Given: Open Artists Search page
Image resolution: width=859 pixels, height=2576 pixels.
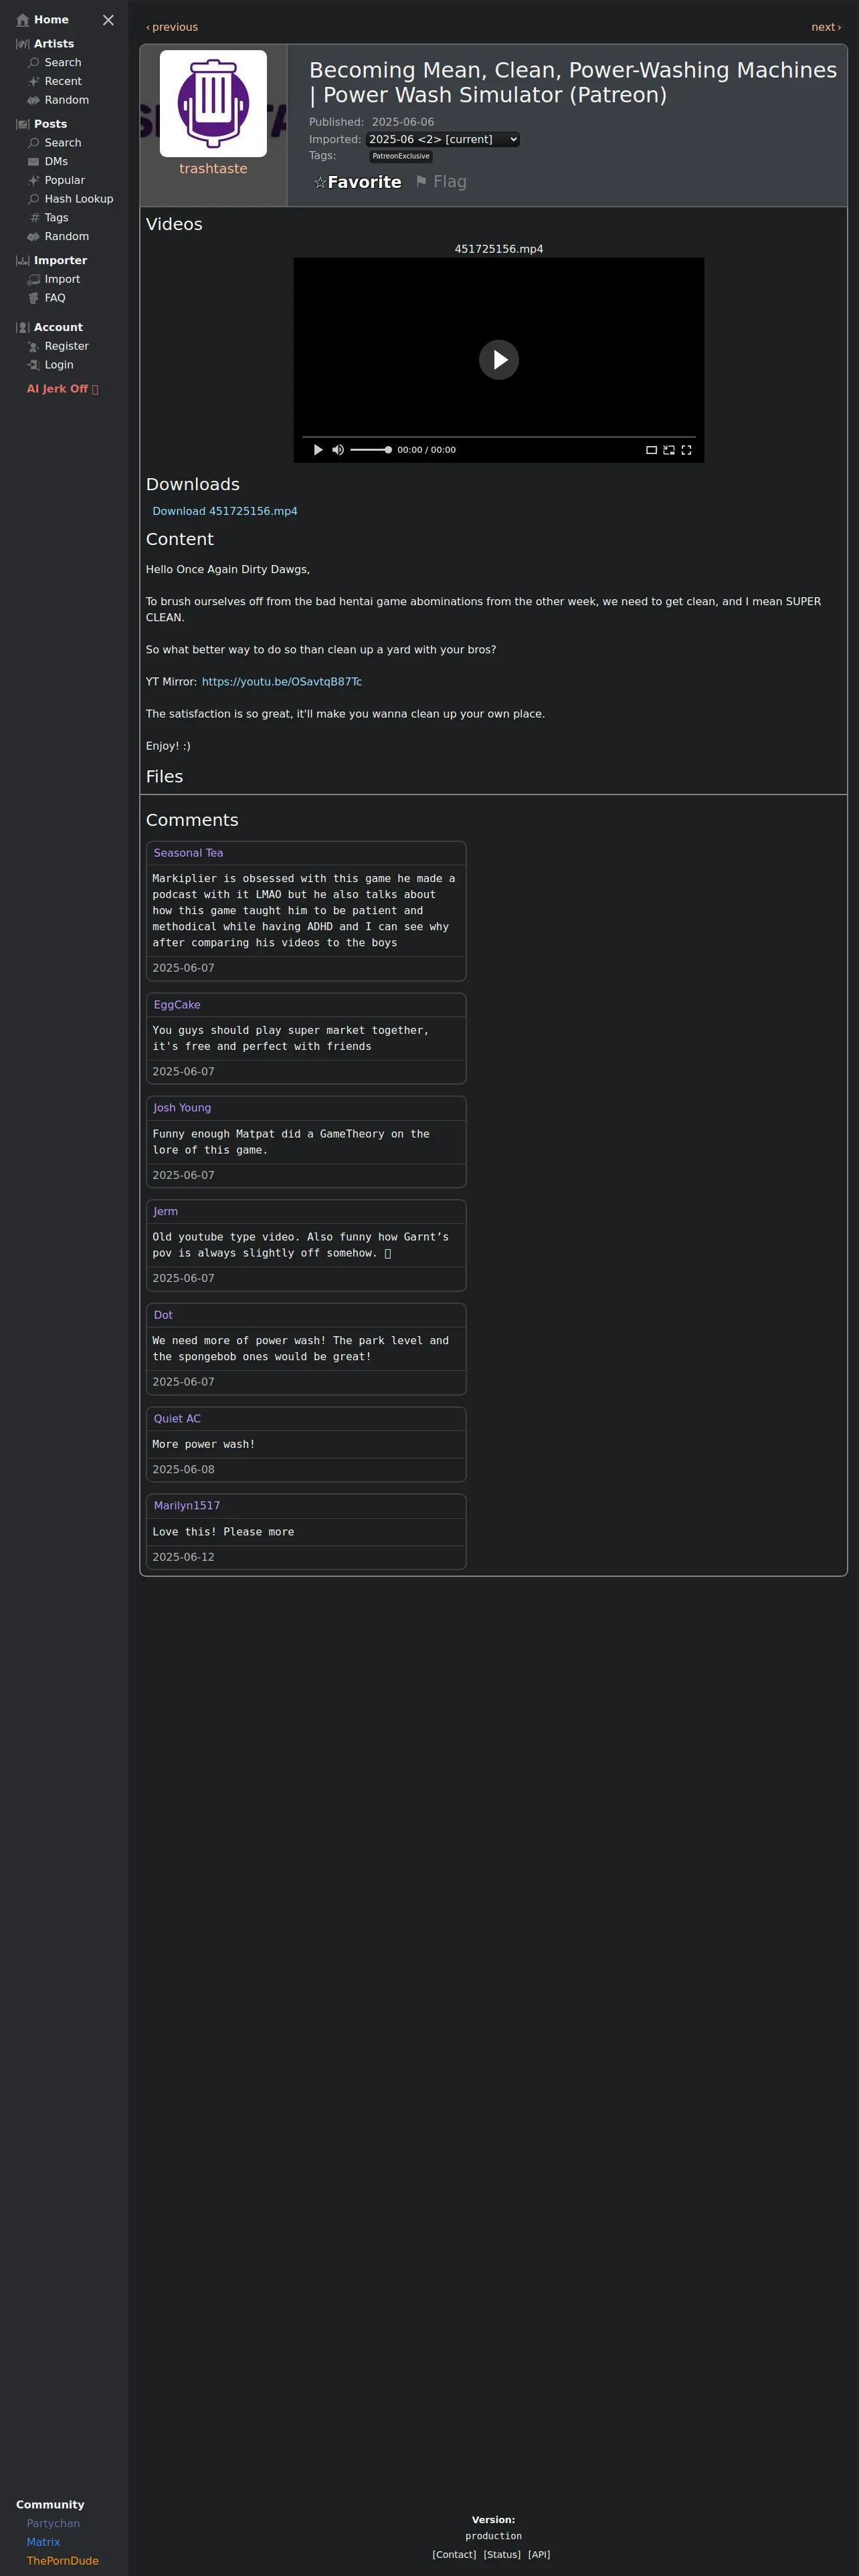Looking at the screenshot, I should [x=63, y=63].
